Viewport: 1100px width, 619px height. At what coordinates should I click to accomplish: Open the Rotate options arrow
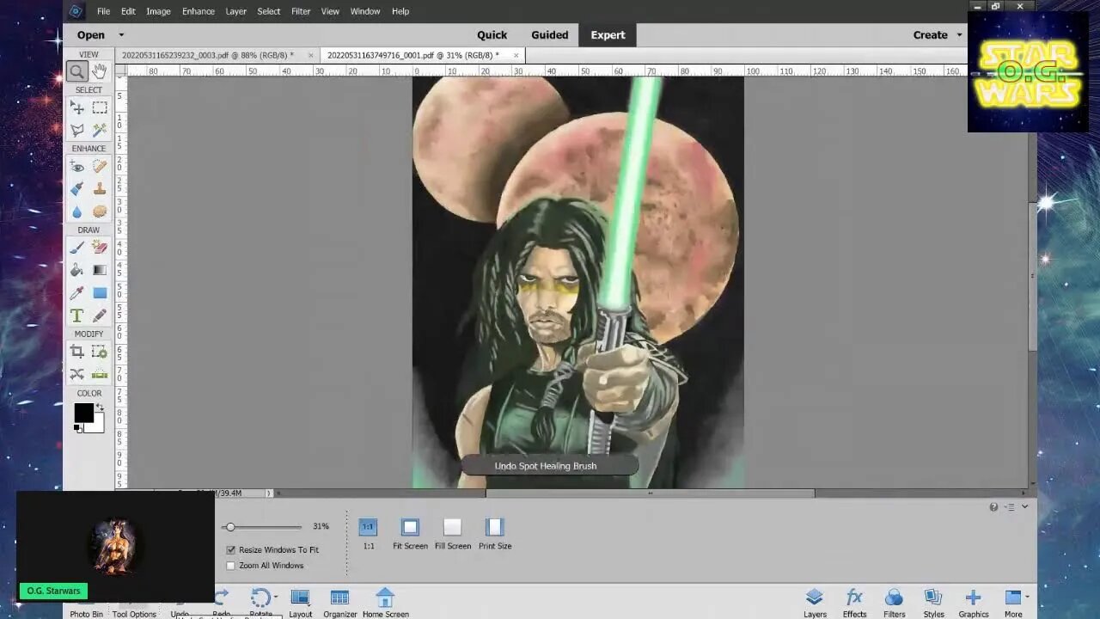276,597
